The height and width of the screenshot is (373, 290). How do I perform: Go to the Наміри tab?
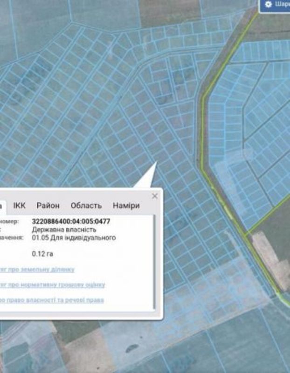click(126, 206)
